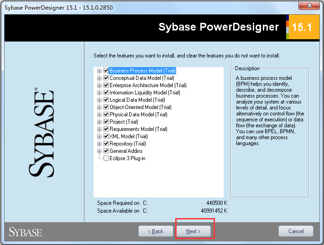Expand the Requirements Model tree node
The image size is (324, 245).
99,129
